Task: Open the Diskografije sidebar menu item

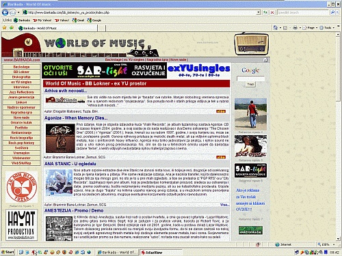Action: pos(21,77)
